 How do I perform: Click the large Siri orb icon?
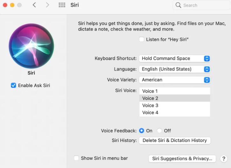pos(31,46)
